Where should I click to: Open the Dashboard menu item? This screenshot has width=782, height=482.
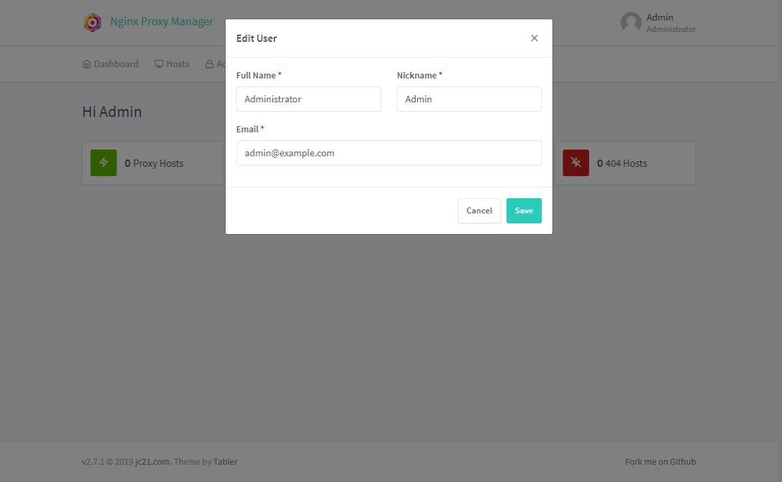(x=110, y=64)
